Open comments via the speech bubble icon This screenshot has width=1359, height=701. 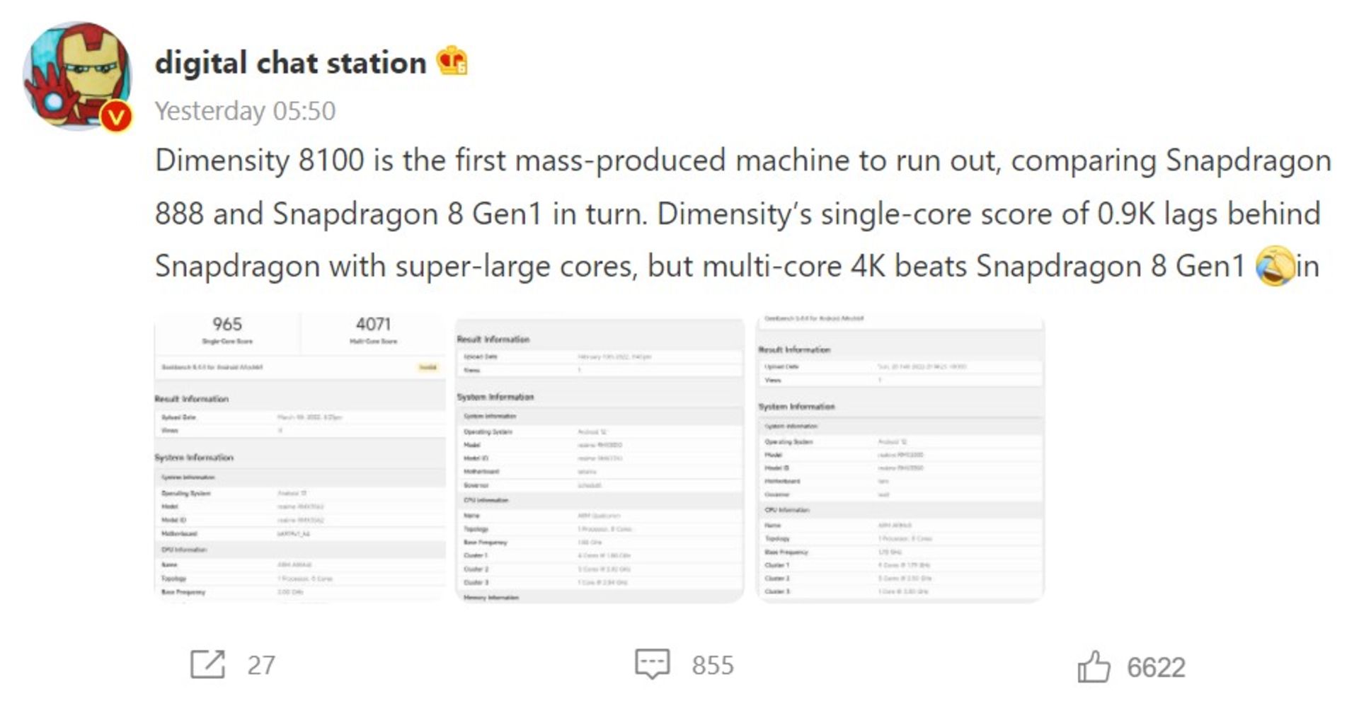click(652, 664)
